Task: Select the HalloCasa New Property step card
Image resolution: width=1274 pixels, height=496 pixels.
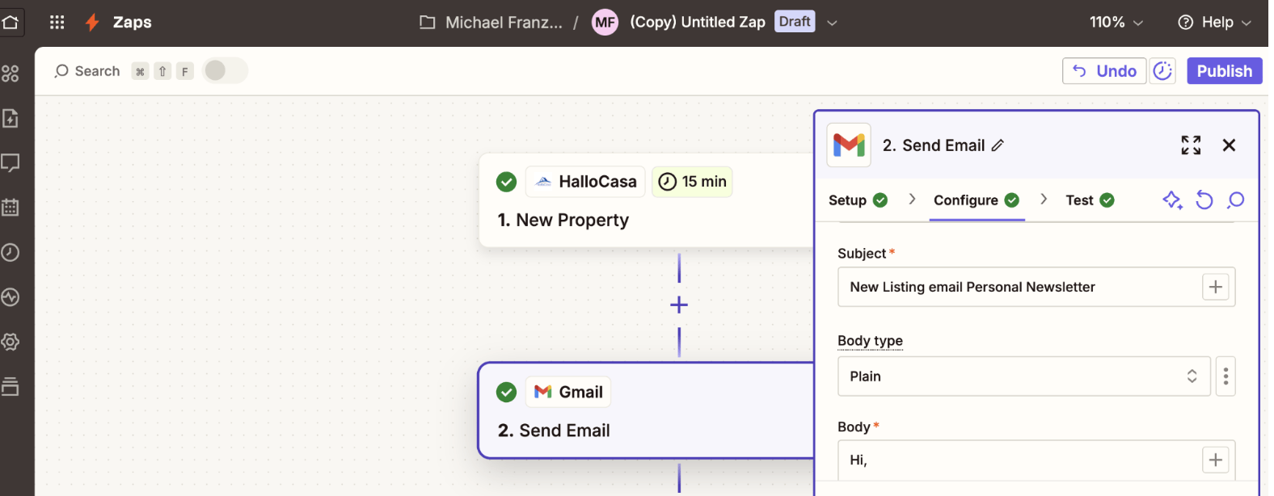Action: 647,200
